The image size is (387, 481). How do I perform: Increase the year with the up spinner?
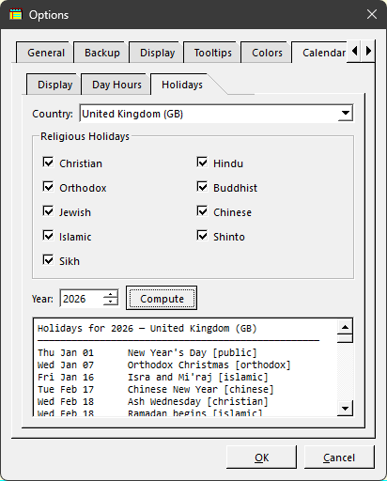click(110, 294)
